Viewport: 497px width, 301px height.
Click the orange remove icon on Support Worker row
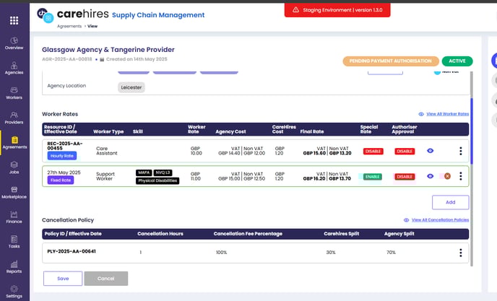447,176
